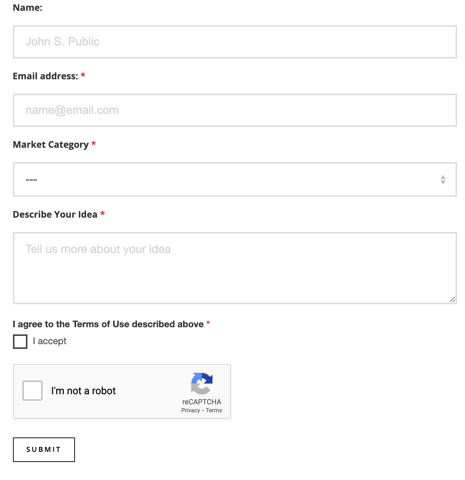Select "---" in the Market Category selector
Image resolution: width=465 pixels, height=480 pixels.
[234, 179]
